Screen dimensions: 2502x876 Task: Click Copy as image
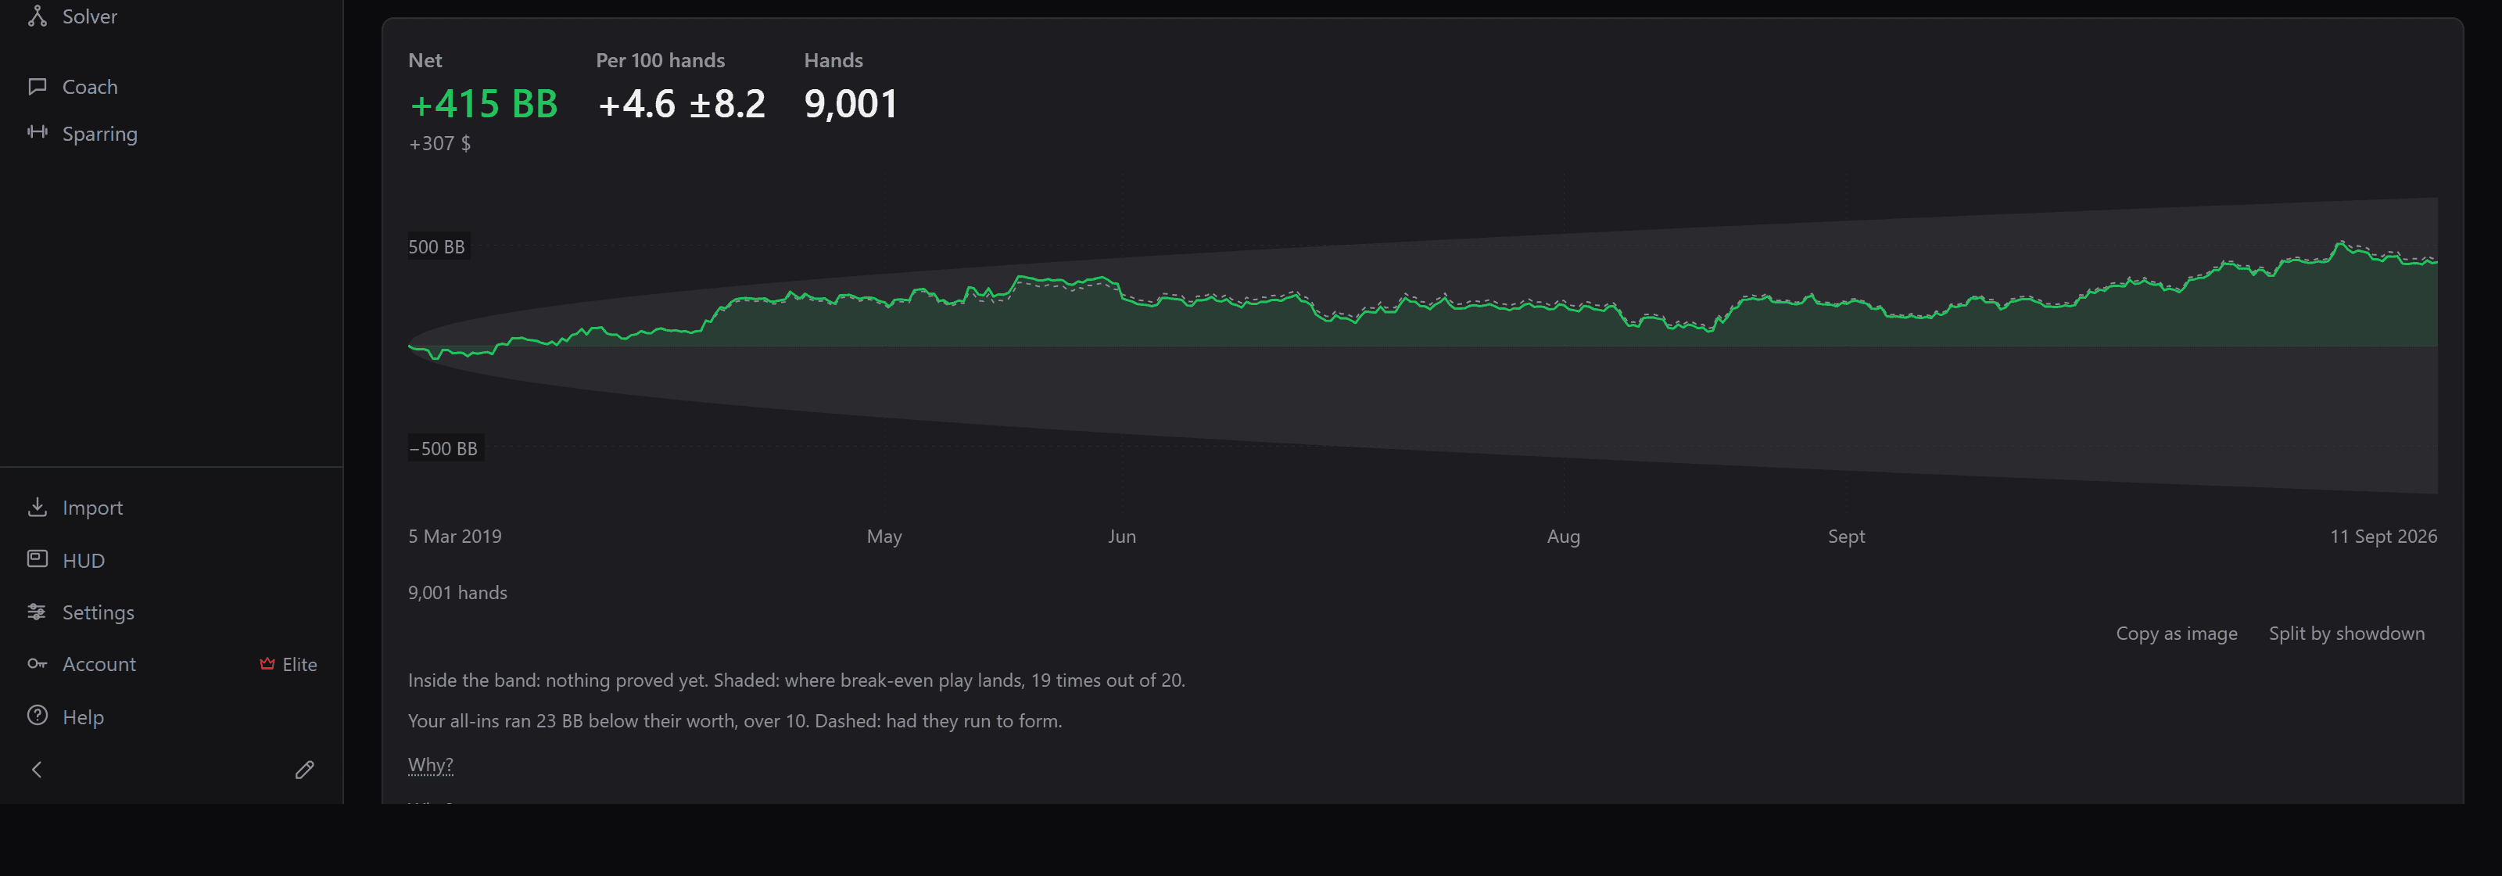2177,634
